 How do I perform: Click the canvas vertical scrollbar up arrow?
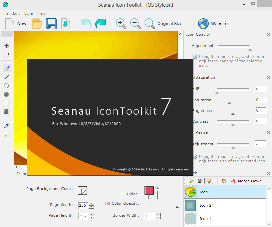(x=180, y=34)
